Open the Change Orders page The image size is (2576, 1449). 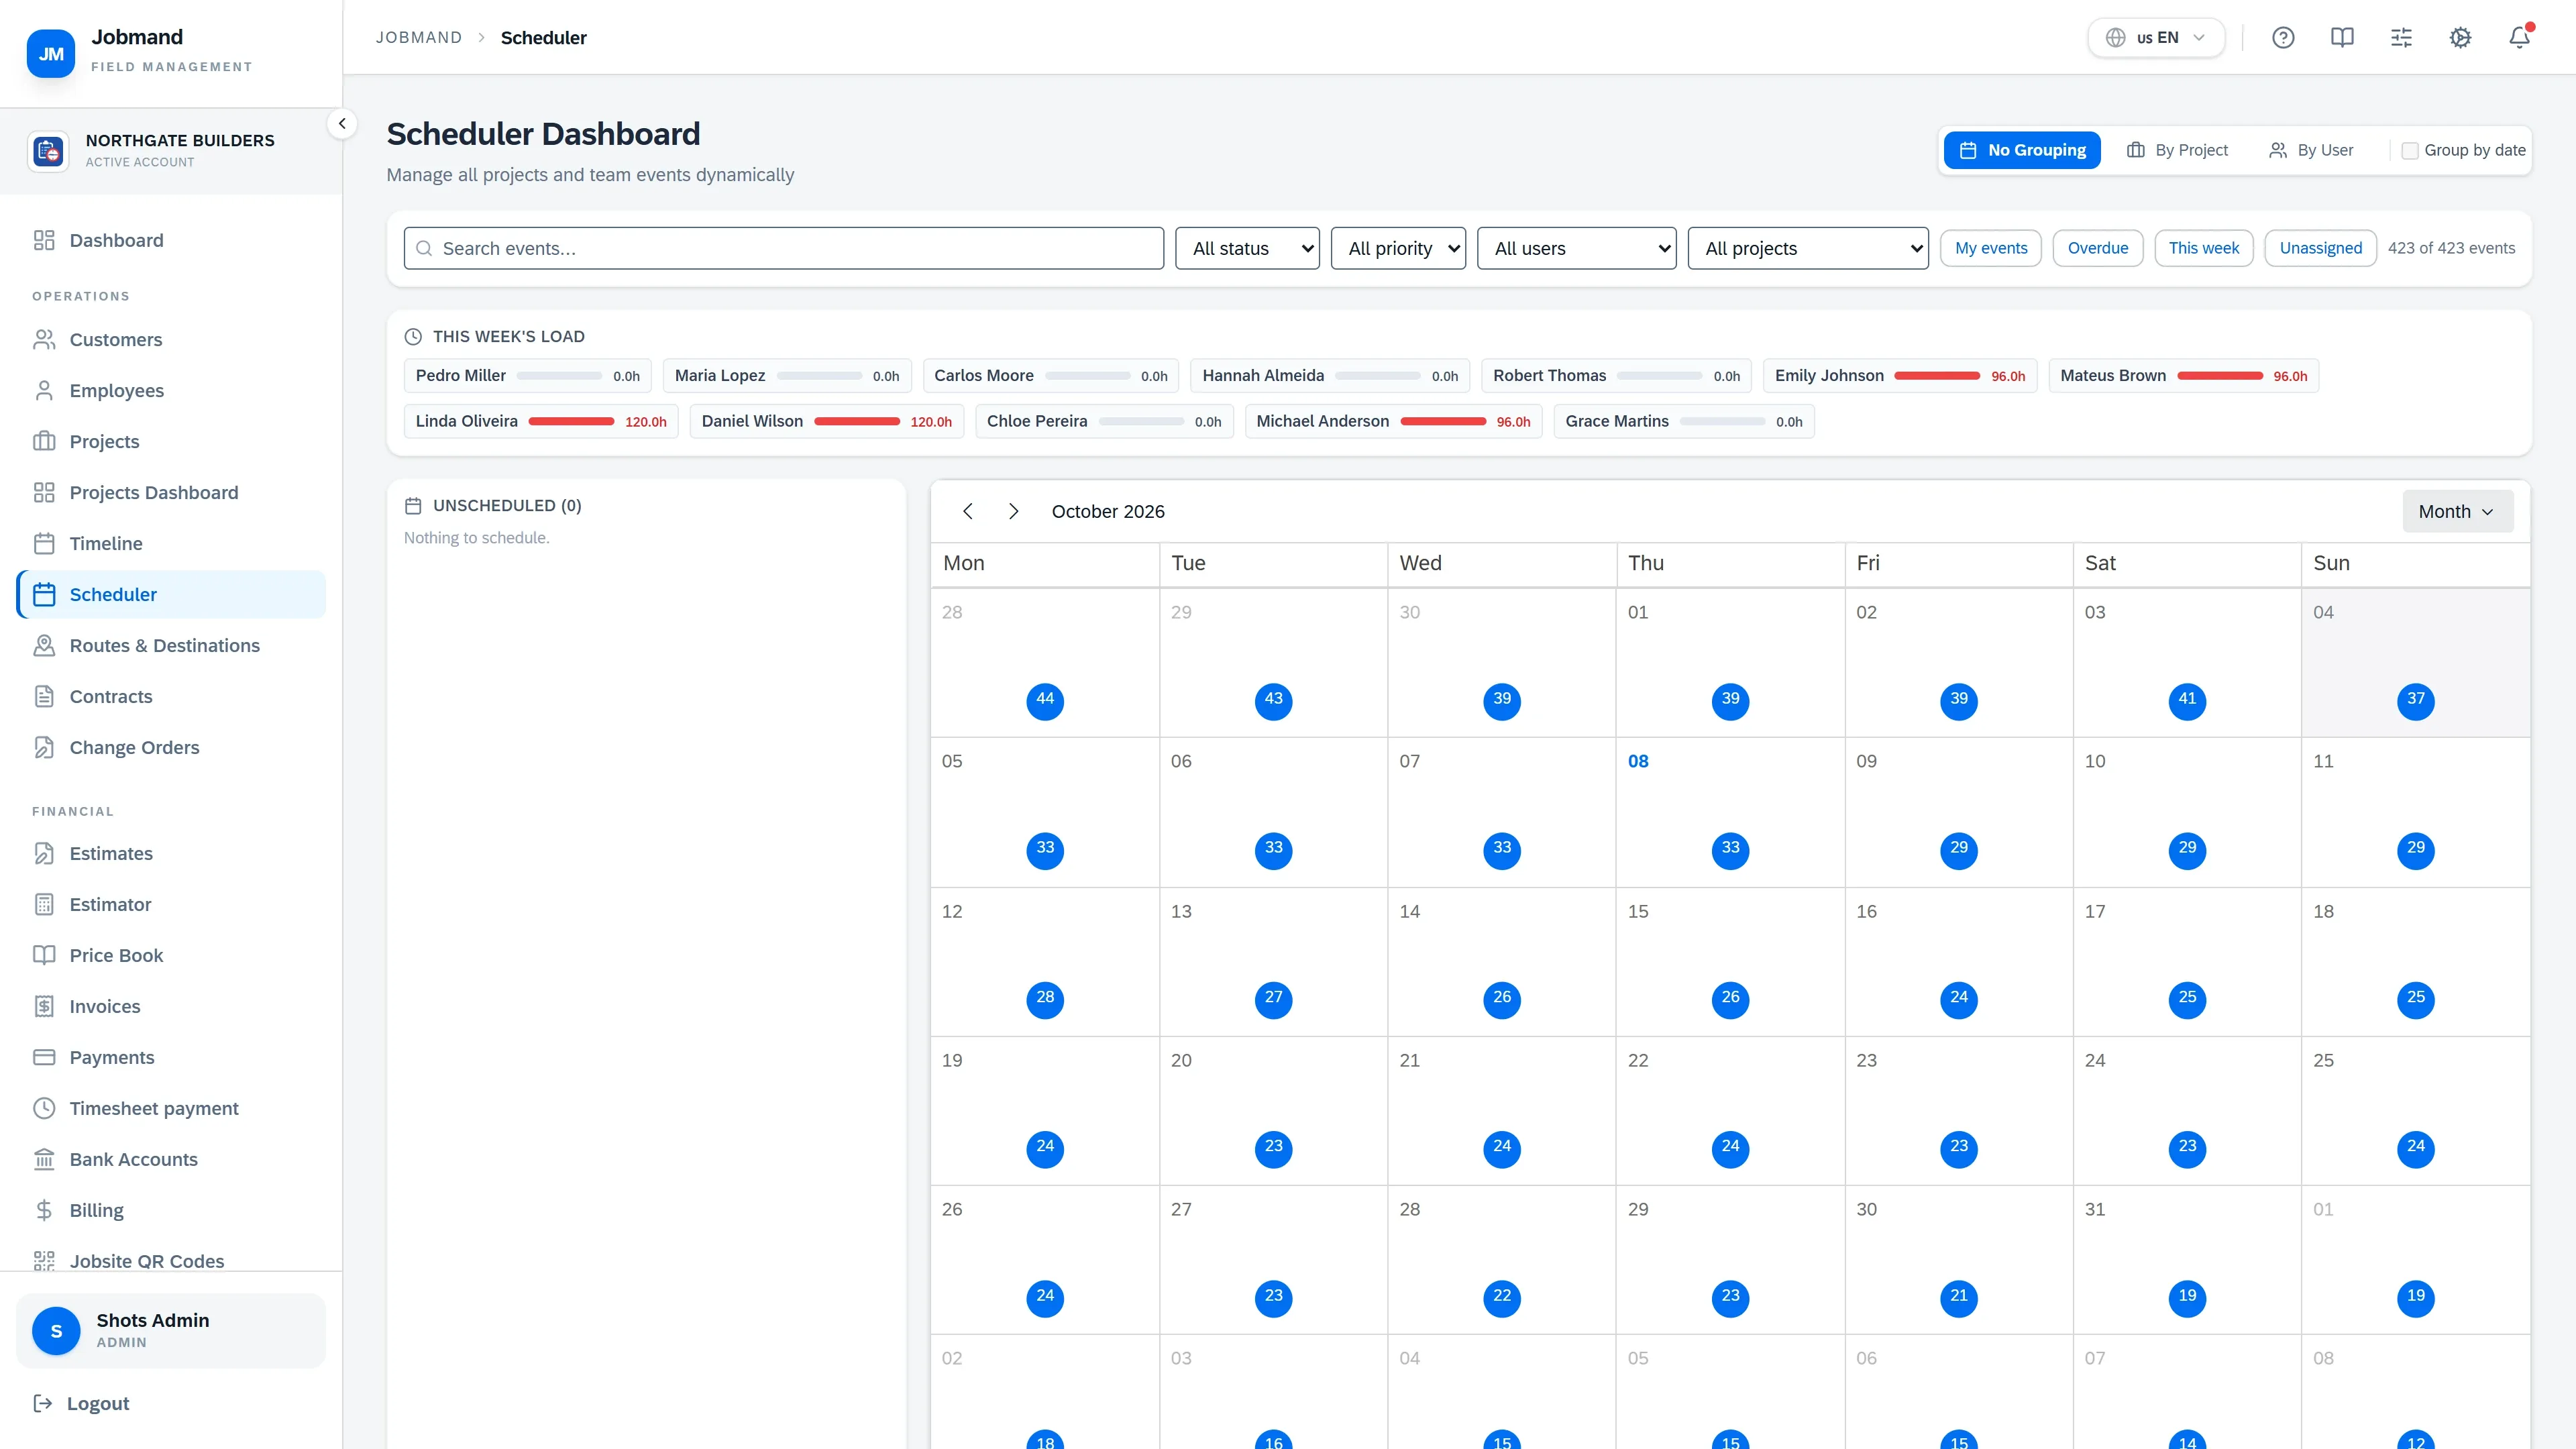(171, 747)
